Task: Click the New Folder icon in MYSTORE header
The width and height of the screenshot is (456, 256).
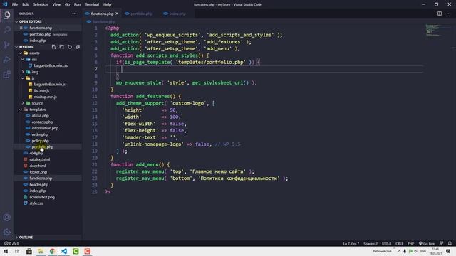Action: (62, 47)
